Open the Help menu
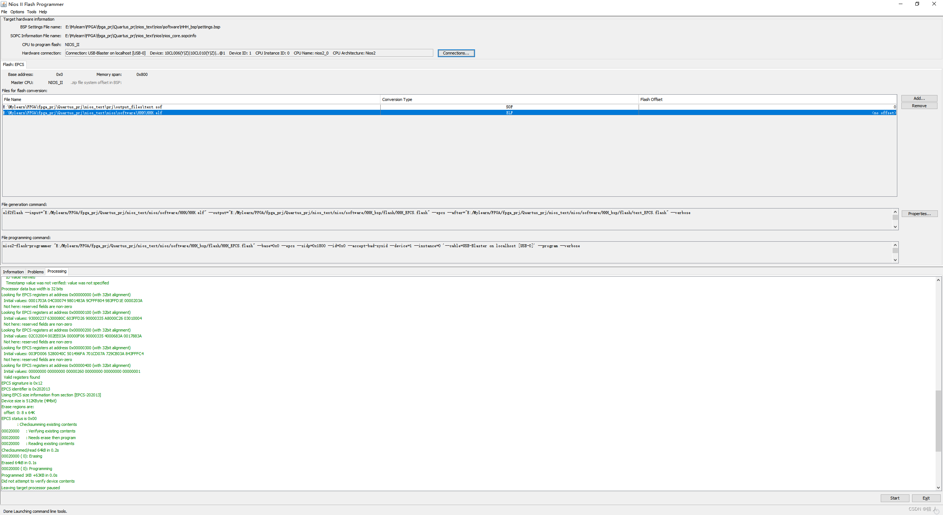 coord(43,12)
